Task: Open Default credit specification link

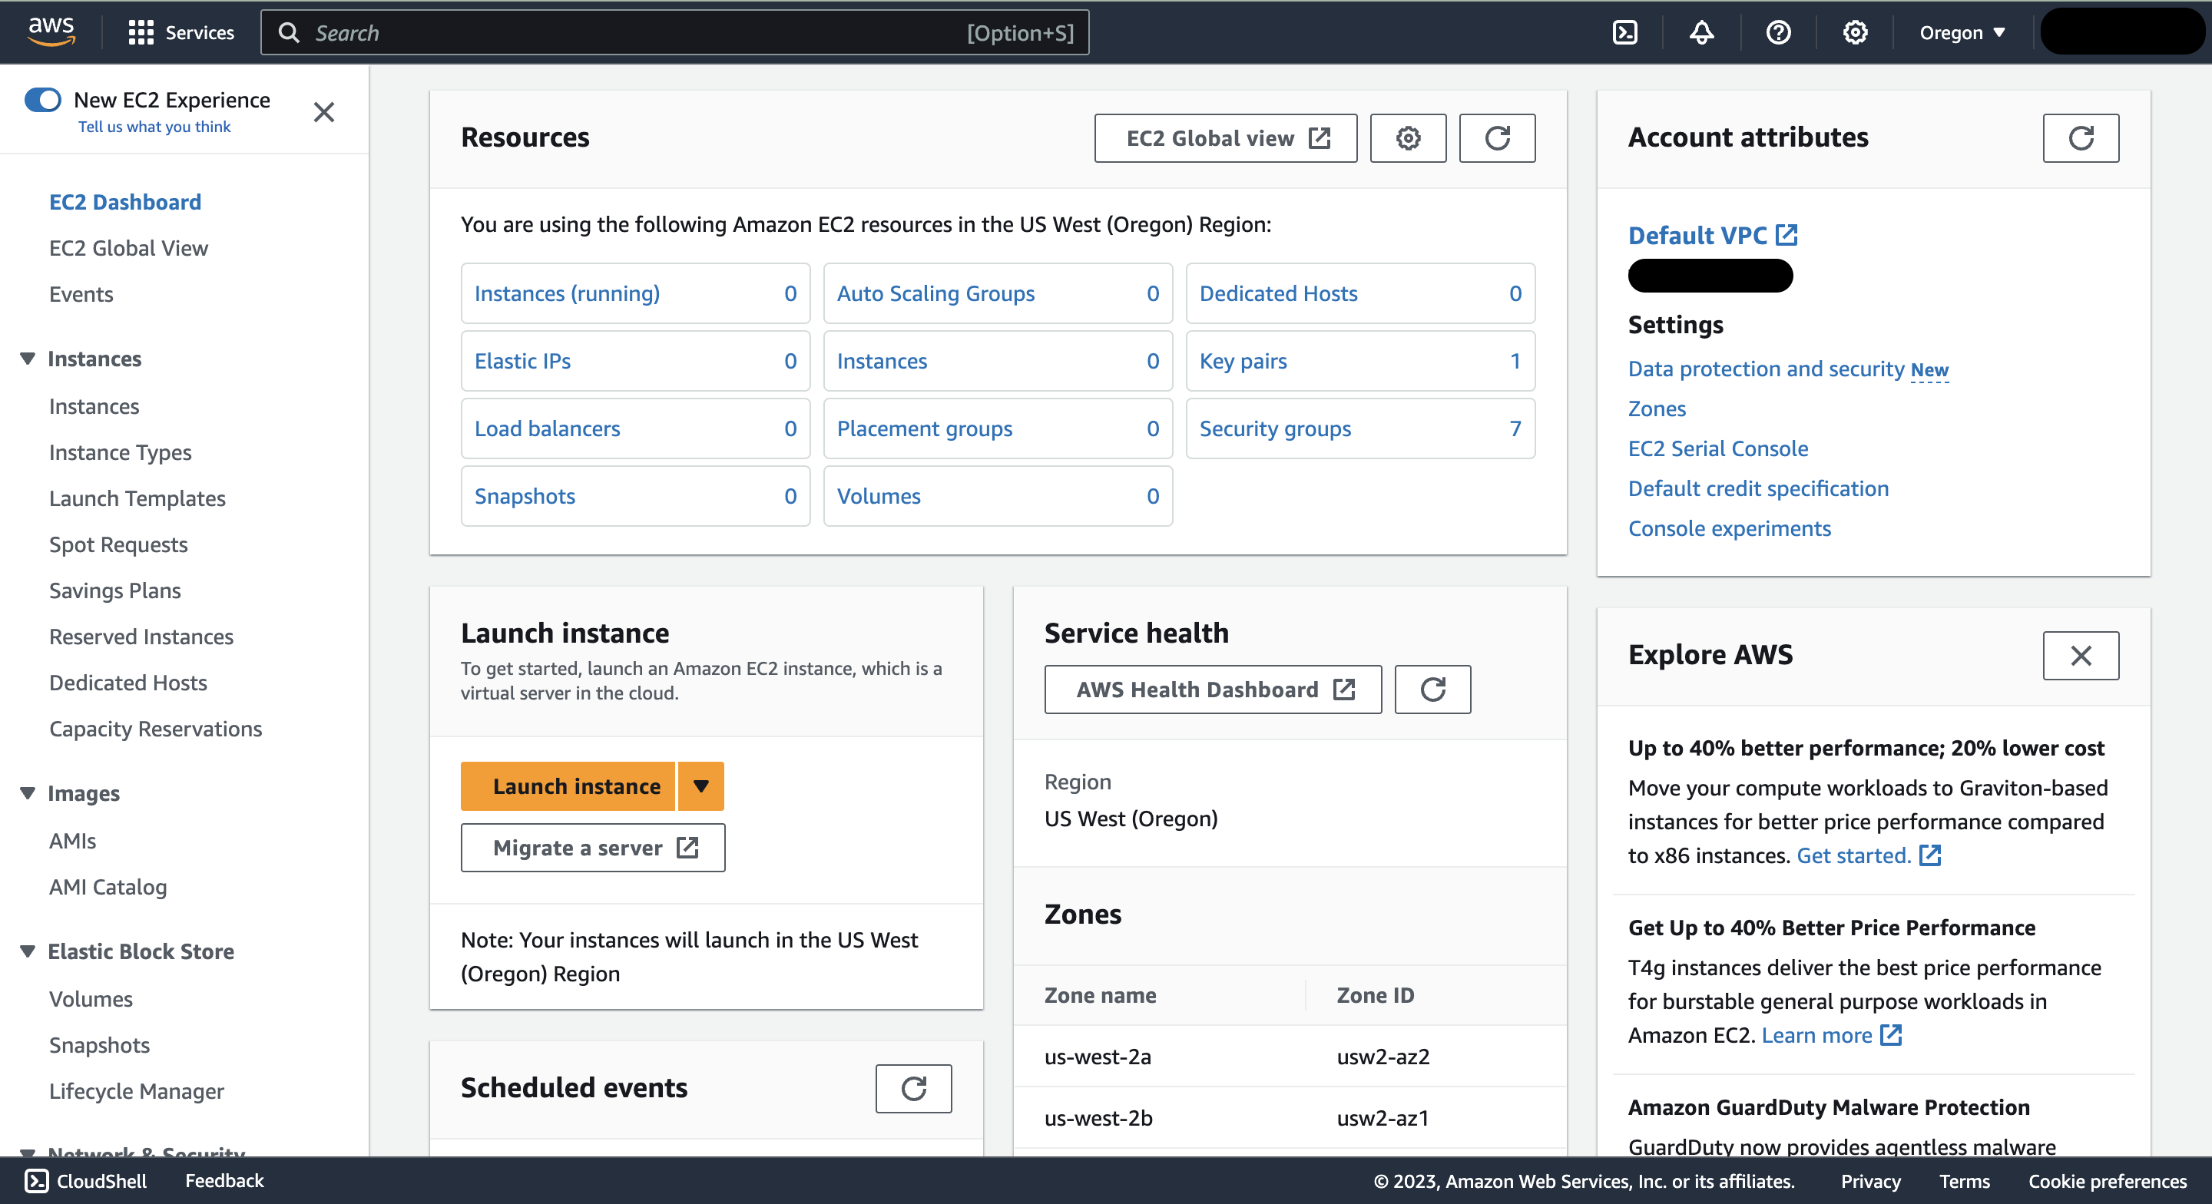Action: tap(1759, 488)
